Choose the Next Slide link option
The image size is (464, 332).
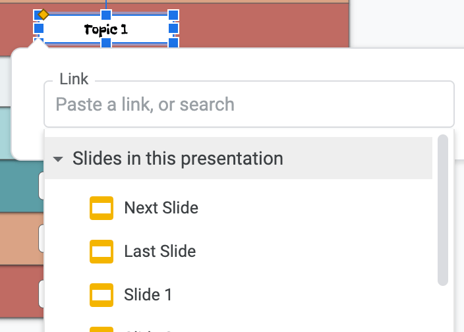point(161,208)
